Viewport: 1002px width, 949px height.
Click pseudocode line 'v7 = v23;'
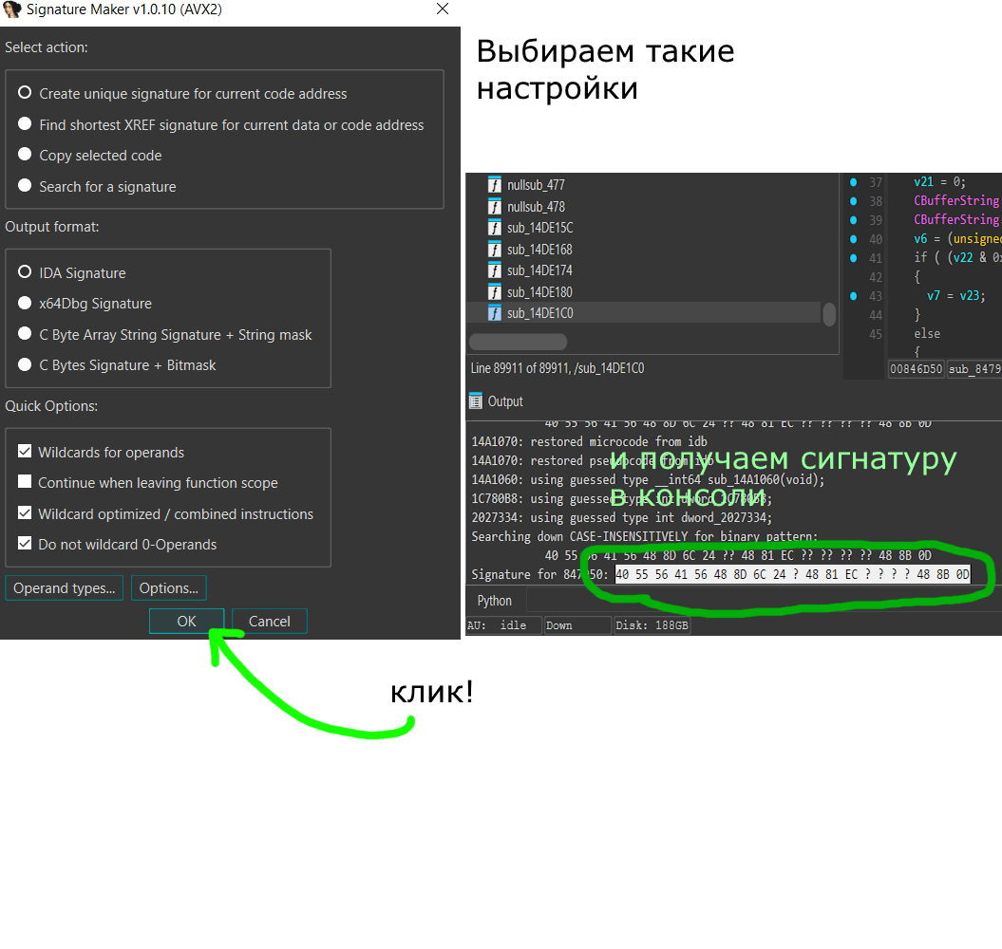tap(955, 296)
